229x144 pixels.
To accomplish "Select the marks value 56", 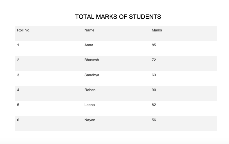I will click(154, 120).
